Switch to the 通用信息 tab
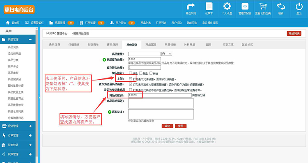Viewport: 308px width, 163px height. click(55, 45)
